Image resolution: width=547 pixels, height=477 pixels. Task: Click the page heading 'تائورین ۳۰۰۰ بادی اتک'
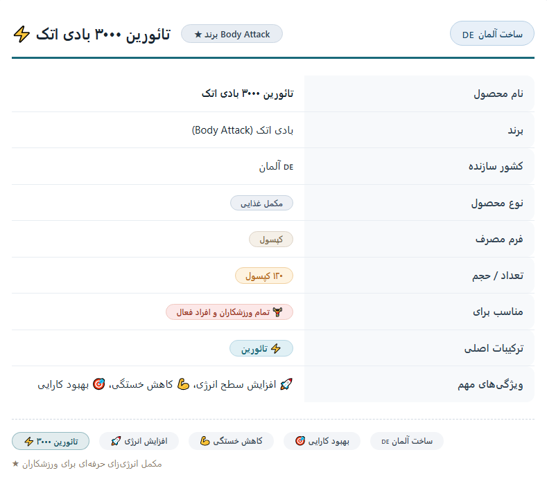pyautogui.click(x=103, y=35)
